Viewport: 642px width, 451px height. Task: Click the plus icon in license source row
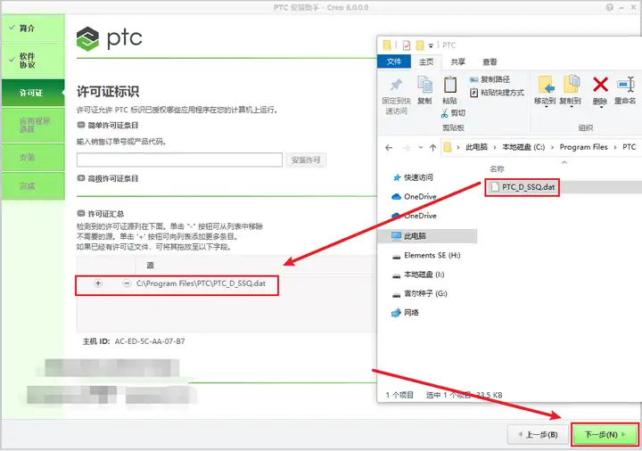(98, 283)
